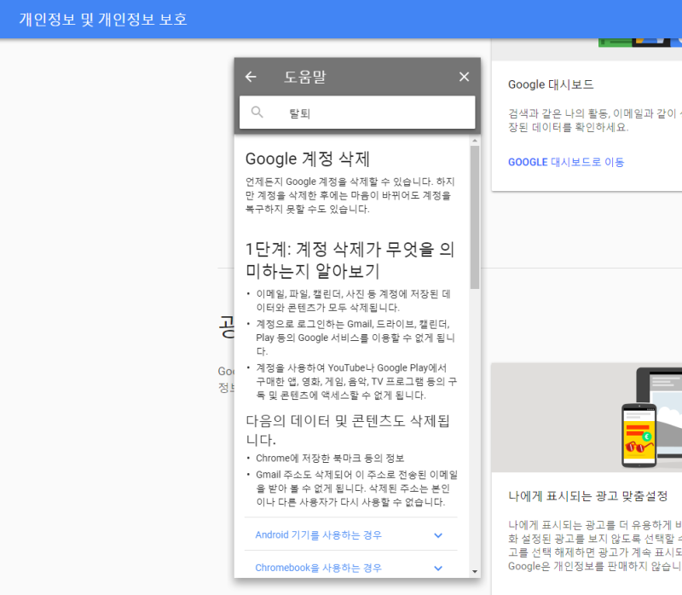Click the magnifier search icon in help
This screenshot has height=595, width=682.
pyautogui.click(x=257, y=113)
